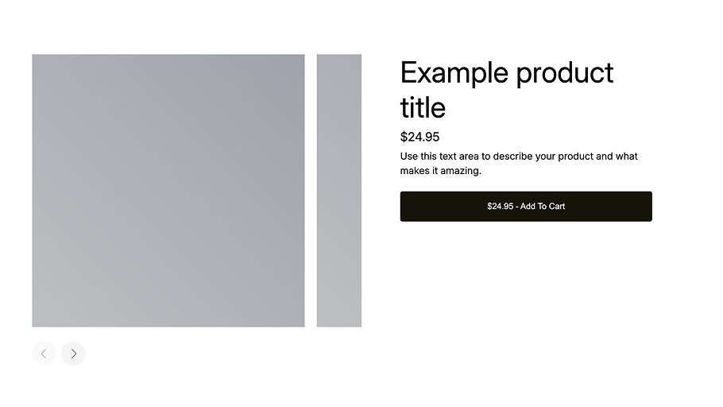
Task: Click the product description text
Action: [519, 163]
